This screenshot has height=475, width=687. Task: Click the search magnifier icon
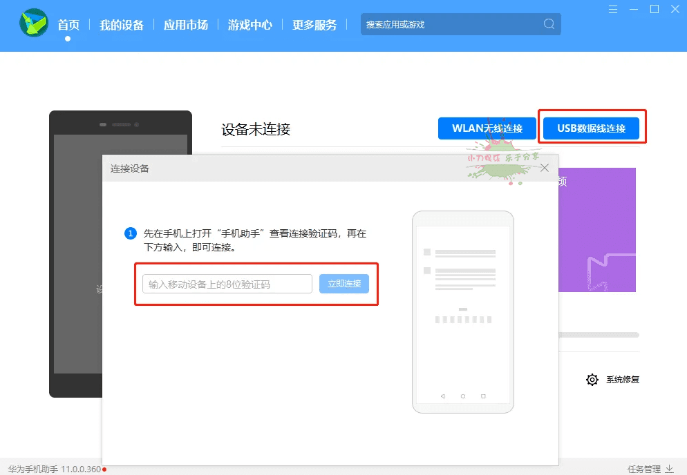tap(549, 23)
